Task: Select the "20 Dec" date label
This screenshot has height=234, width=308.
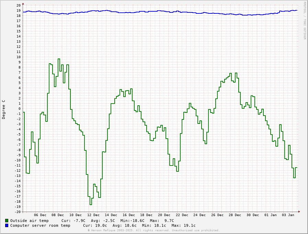Action: coord(164,215)
